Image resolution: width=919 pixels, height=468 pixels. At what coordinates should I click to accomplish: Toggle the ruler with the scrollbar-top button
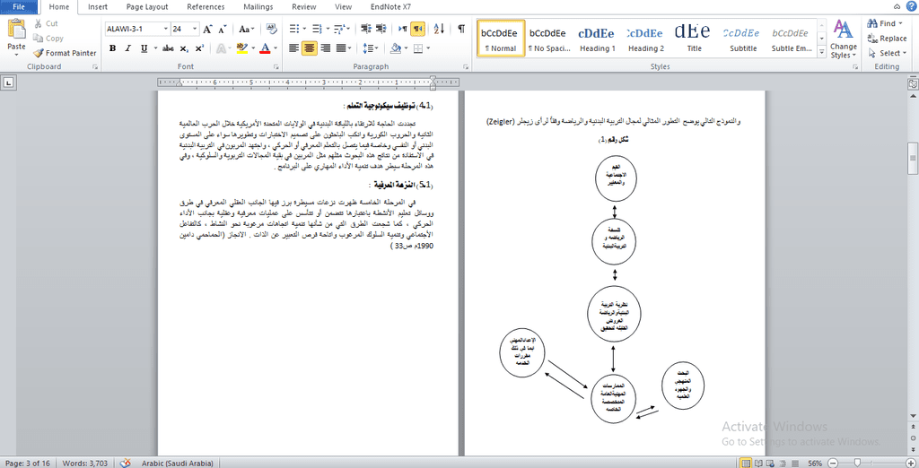(913, 84)
